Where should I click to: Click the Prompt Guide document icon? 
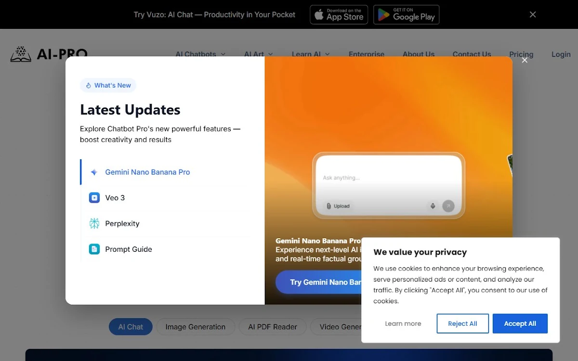tap(94, 249)
